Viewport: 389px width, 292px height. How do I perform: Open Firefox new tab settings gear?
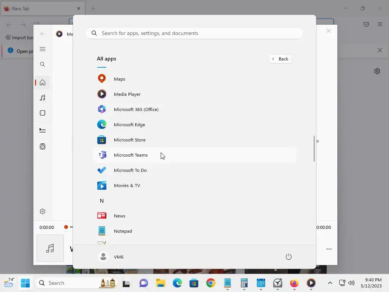377,71
